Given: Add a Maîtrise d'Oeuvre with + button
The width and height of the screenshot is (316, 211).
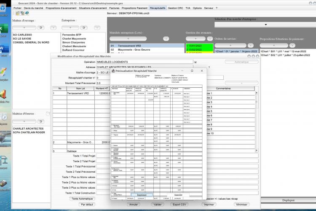Looking at the screenshot, I should pyautogui.click(x=24, y=122).
